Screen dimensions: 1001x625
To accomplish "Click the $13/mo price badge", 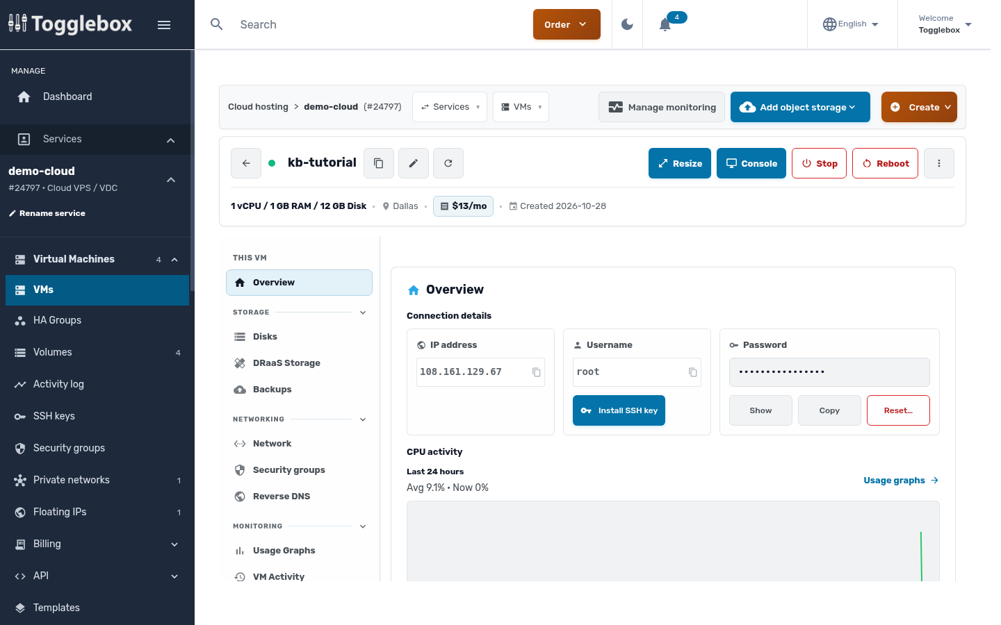I will coord(463,206).
